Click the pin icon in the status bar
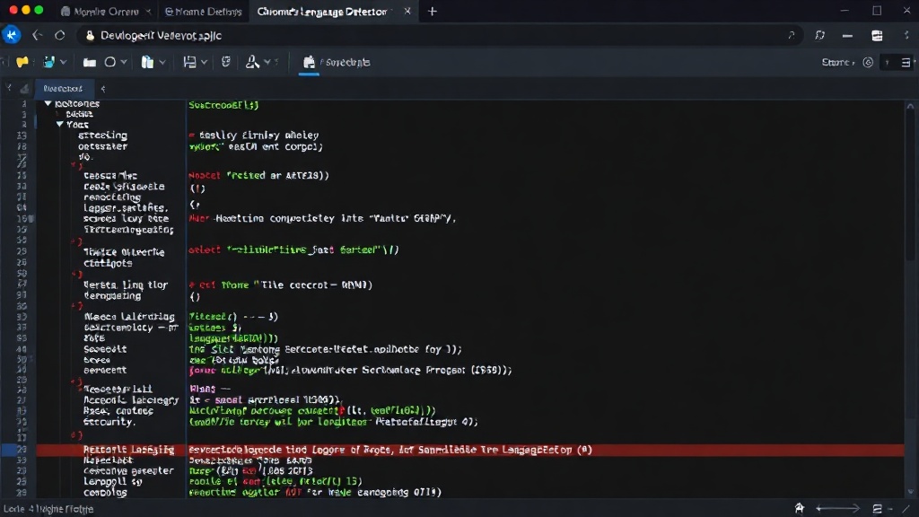Image resolution: width=919 pixels, height=517 pixels. tap(800, 508)
